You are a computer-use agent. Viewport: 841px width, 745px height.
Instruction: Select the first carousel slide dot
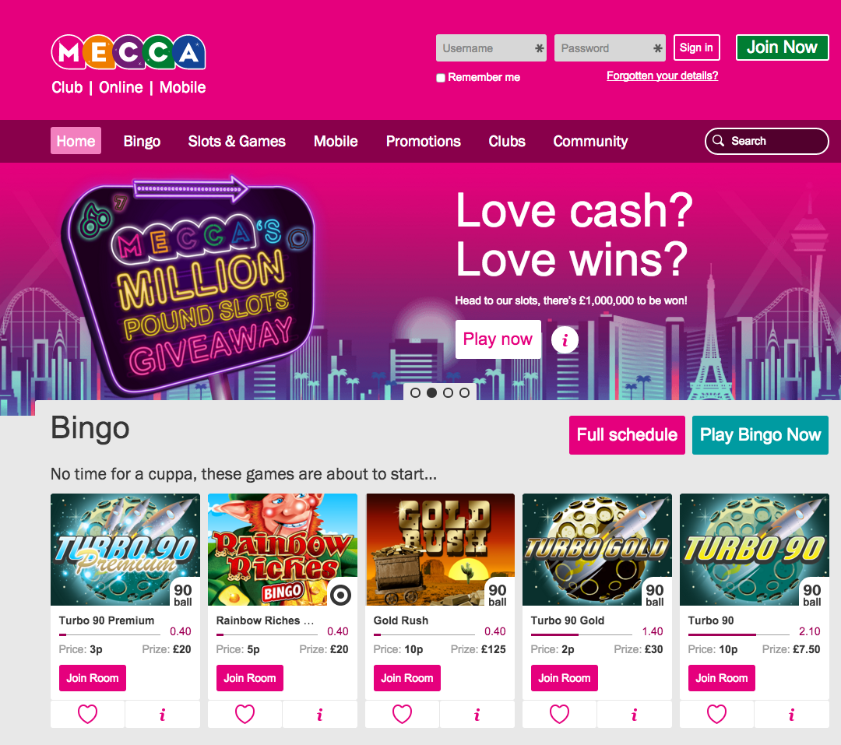(x=415, y=392)
